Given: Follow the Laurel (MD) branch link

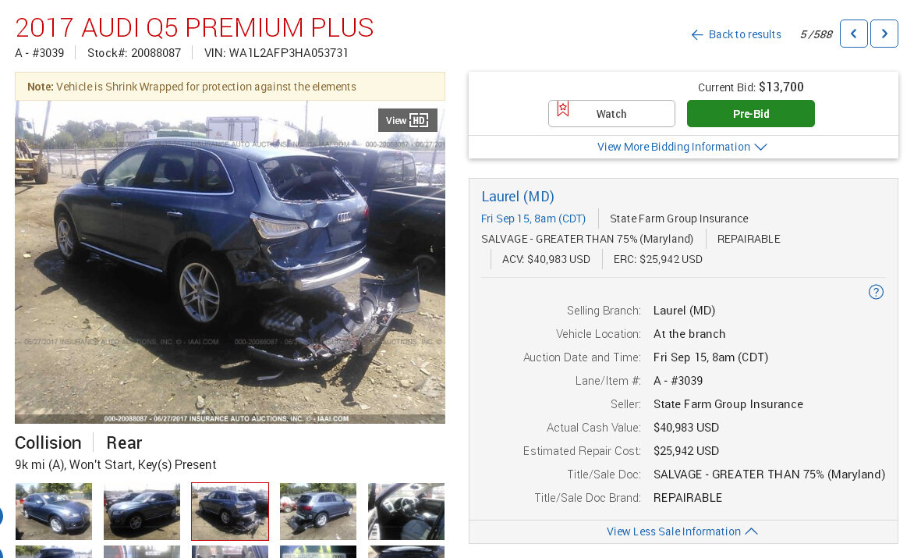Looking at the screenshot, I should [x=518, y=197].
